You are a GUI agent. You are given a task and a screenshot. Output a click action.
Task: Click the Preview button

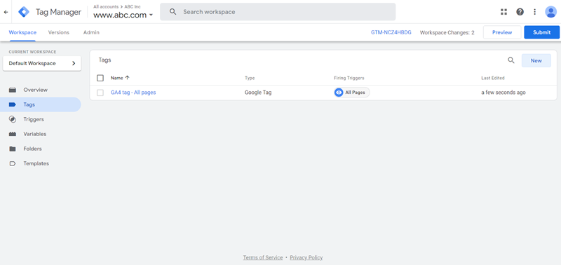(502, 32)
